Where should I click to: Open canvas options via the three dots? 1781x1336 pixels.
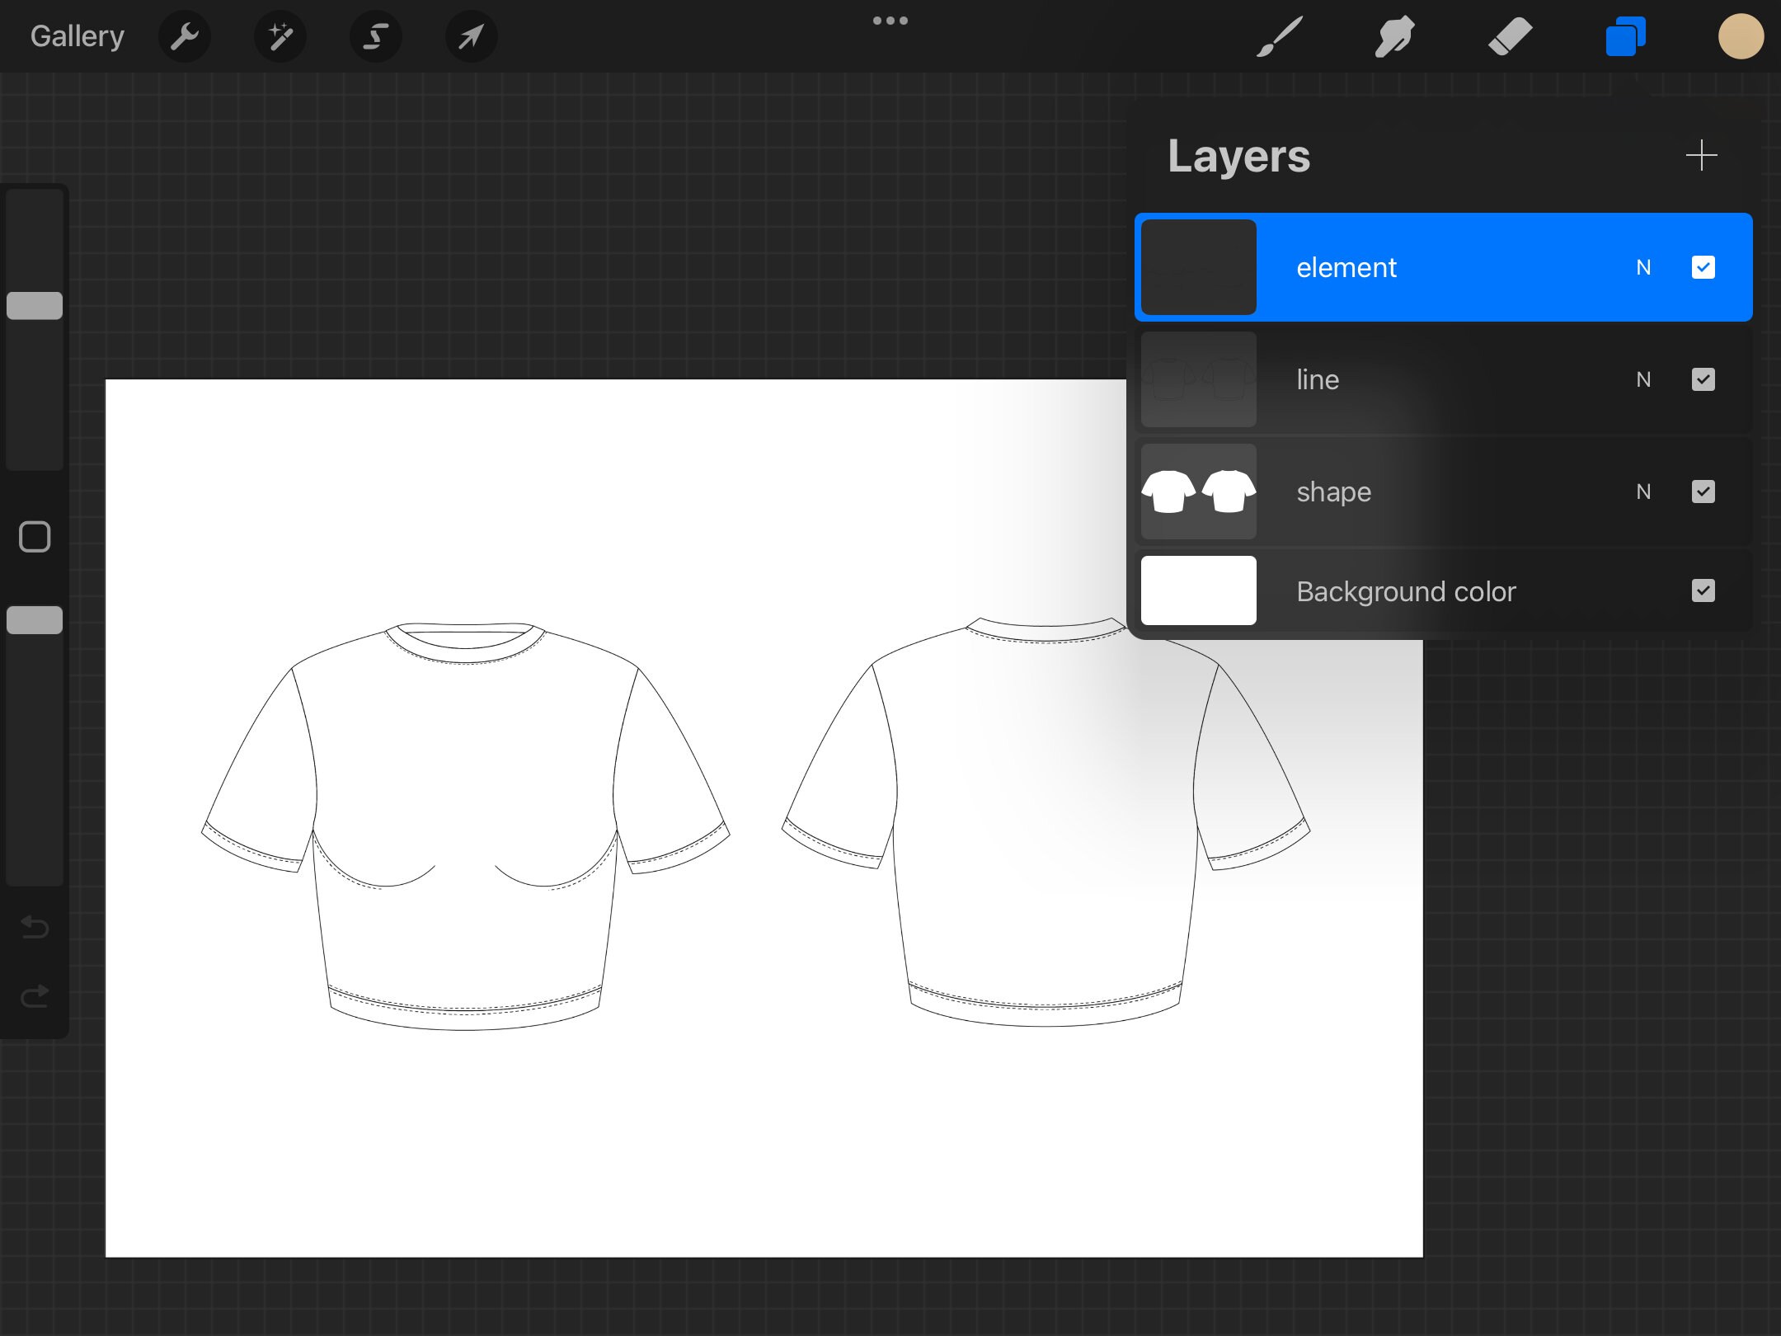tap(890, 21)
